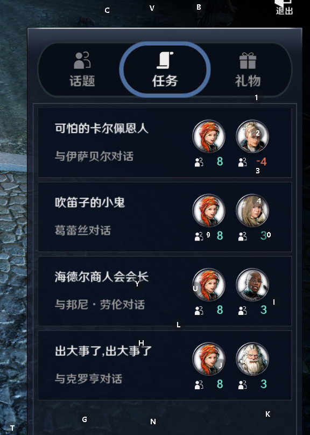Click the 退出 exit button
The width and height of the screenshot is (310, 435).
coord(284,8)
